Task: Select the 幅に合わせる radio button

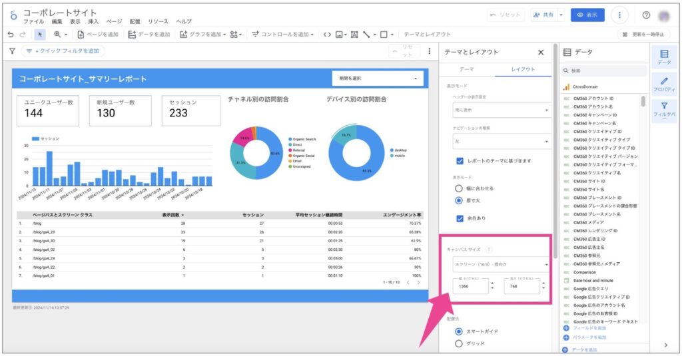Action: coord(458,189)
